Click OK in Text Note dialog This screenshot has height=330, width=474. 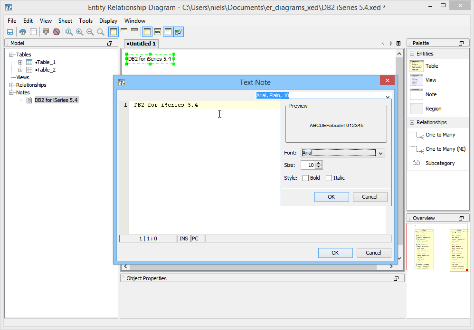coord(335,253)
